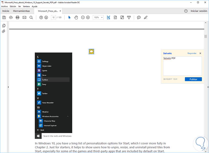Image resolution: width=209 pixels, height=153 pixels.
Task: Go to next page arrow
Action: pyautogui.click(x=46, y=17)
